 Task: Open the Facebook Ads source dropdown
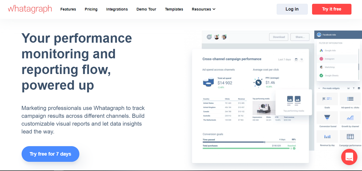pyautogui.click(x=337, y=35)
